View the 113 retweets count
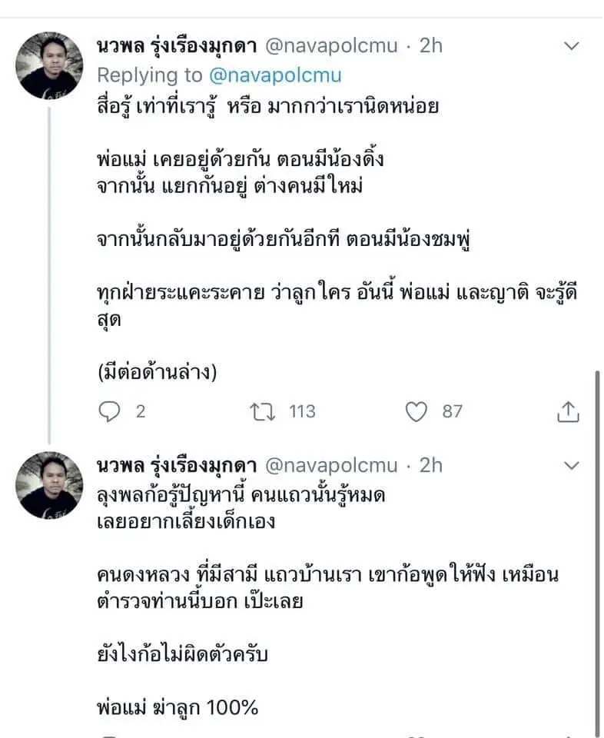This screenshot has height=738, width=604. pos(302,412)
